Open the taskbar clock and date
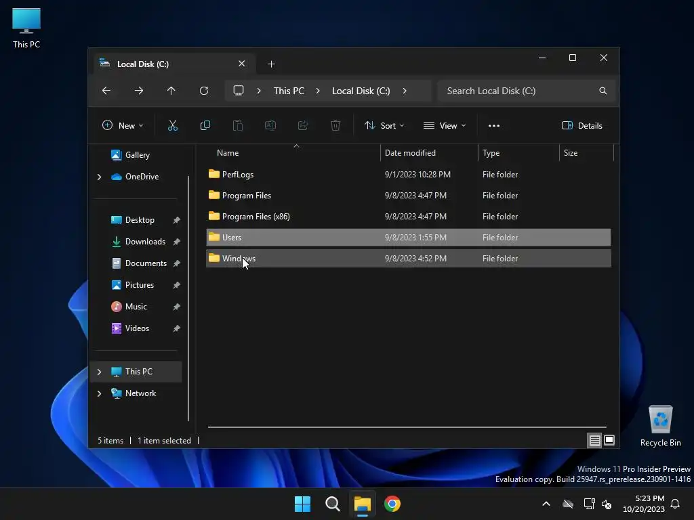This screenshot has width=694, height=520. (644, 504)
